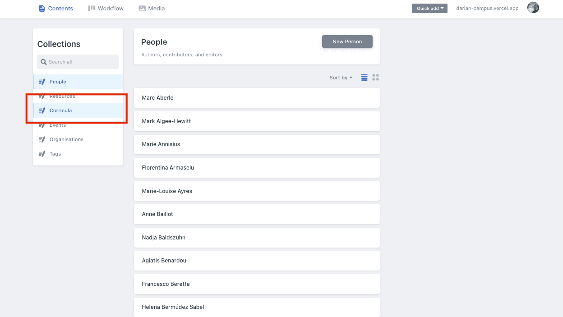Click the Organisations collection icon
This screenshot has height=317, width=563.
coord(42,139)
